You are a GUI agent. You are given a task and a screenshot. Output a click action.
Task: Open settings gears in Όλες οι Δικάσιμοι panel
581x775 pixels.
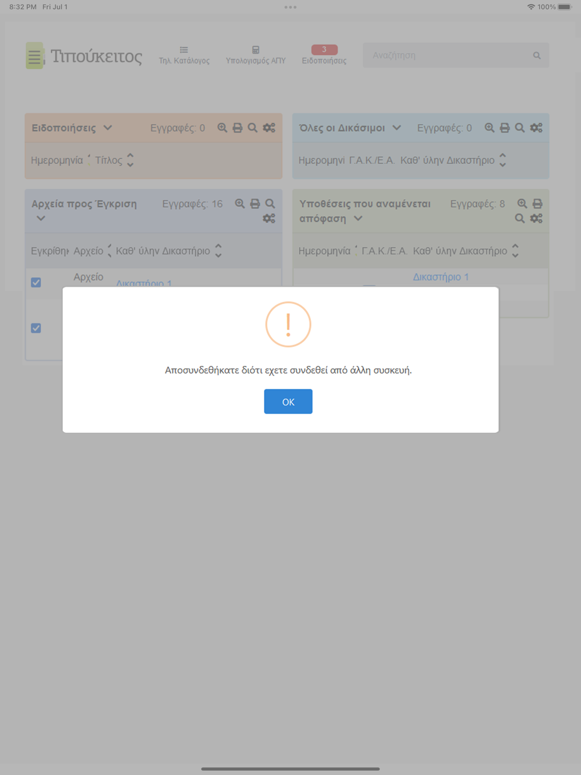click(x=536, y=128)
